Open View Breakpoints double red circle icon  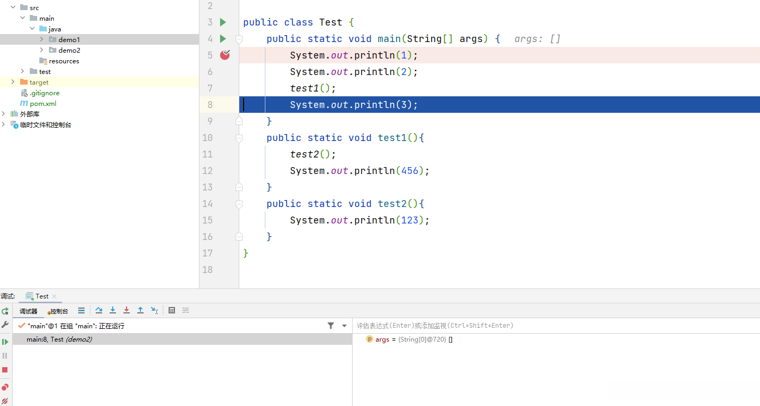coord(5,387)
